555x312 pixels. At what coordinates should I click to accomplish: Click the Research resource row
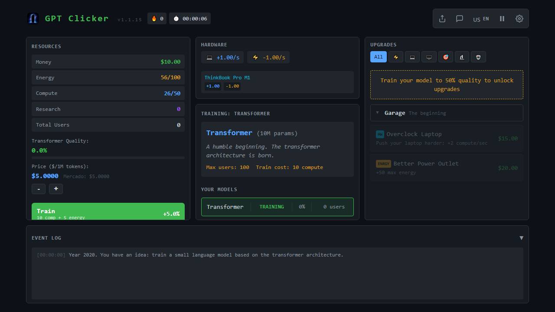pos(108,109)
